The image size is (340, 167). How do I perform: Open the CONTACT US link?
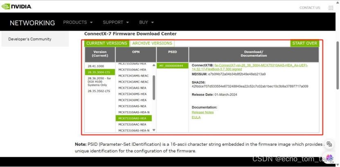310,8
